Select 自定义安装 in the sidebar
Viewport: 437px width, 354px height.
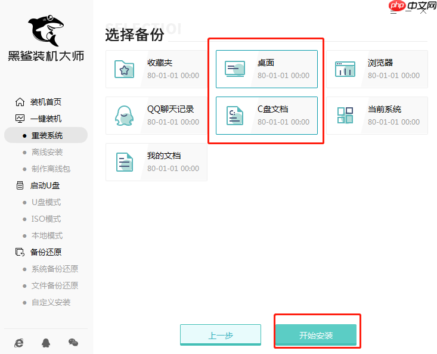51,302
